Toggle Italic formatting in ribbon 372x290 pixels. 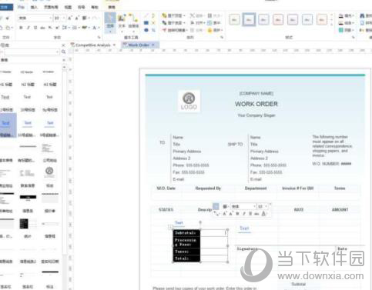point(28,28)
